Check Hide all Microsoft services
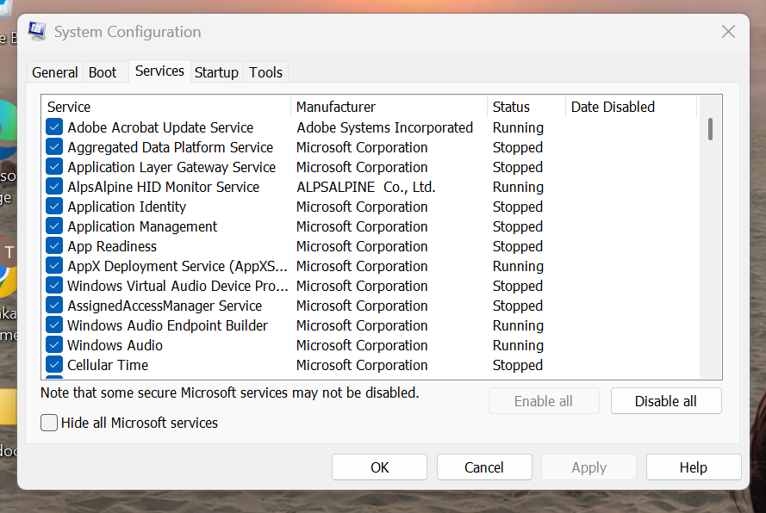Viewport: 766px width, 513px height. tap(49, 423)
